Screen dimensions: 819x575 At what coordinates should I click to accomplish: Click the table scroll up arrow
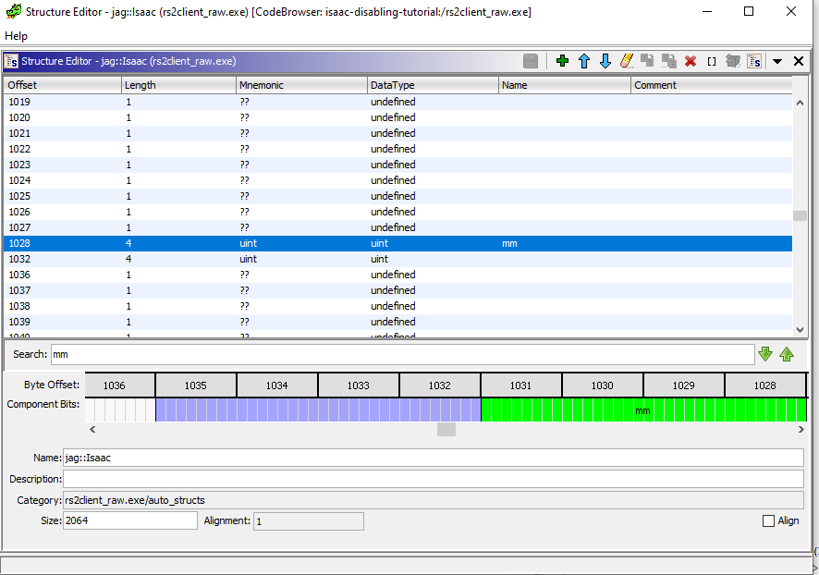point(800,103)
